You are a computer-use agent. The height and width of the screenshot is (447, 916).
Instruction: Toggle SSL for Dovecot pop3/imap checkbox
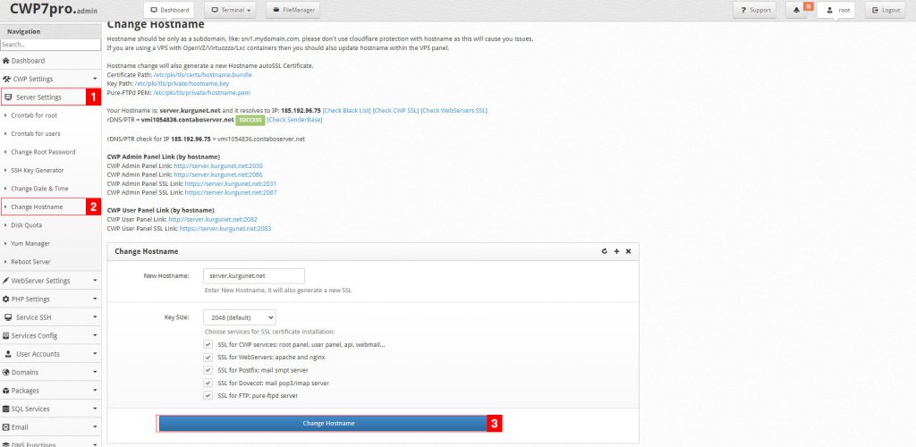pyautogui.click(x=208, y=383)
